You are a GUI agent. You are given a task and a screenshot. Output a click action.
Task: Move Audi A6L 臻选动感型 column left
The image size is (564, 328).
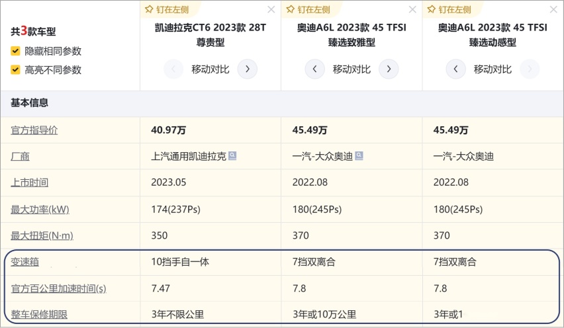455,69
